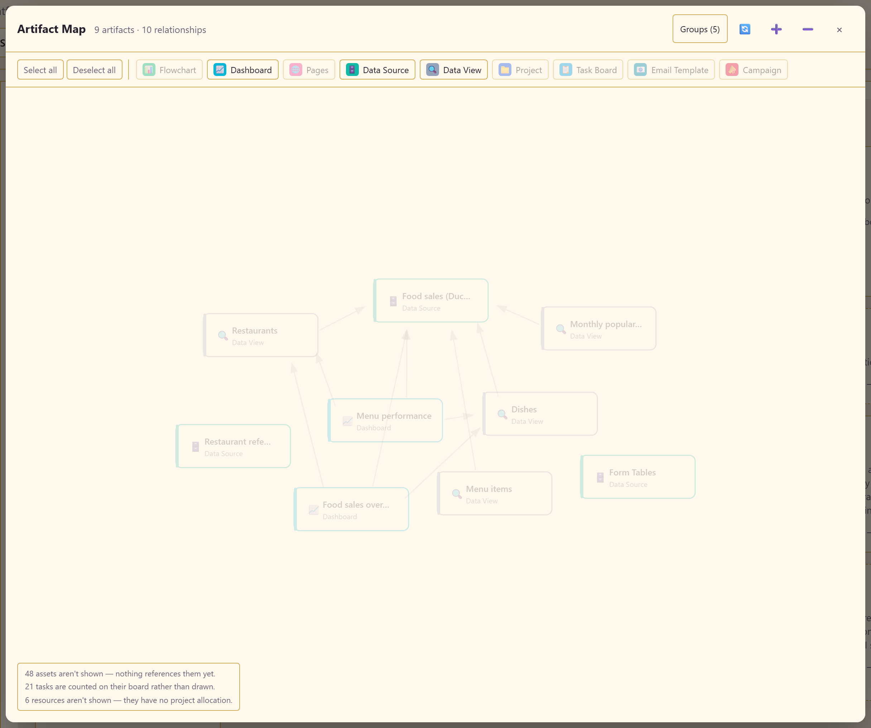Toggle the Data Source filter off
The image size is (871, 728).
coord(377,70)
